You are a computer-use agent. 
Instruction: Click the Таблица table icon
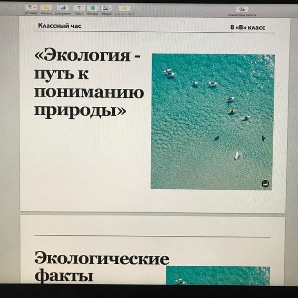click(46, 8)
